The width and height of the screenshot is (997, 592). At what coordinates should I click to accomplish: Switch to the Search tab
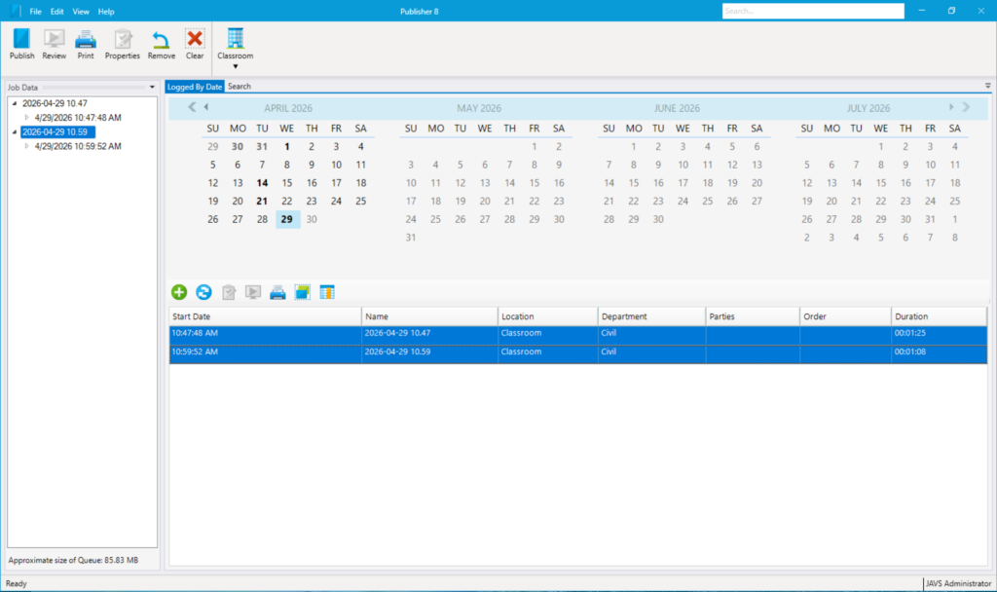click(240, 87)
